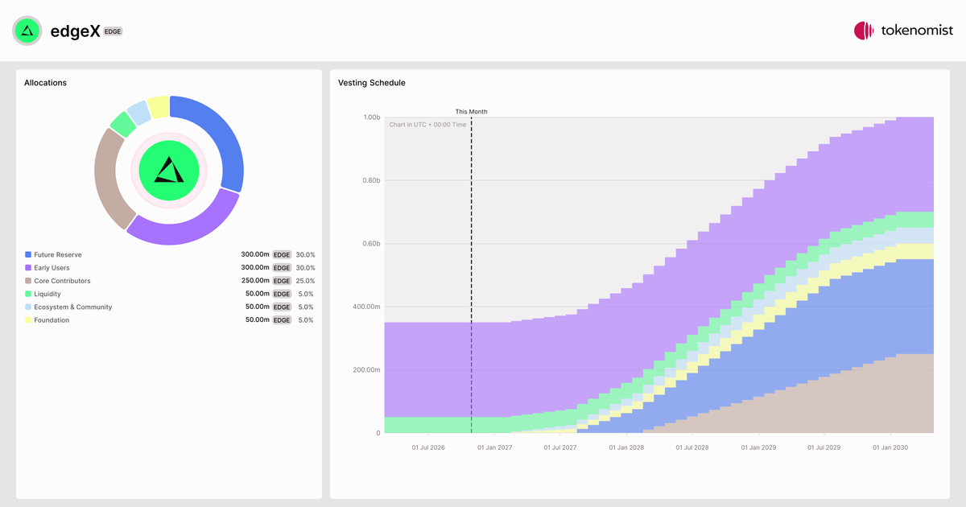Click the "Vesting Schedule" panel heading

372,83
